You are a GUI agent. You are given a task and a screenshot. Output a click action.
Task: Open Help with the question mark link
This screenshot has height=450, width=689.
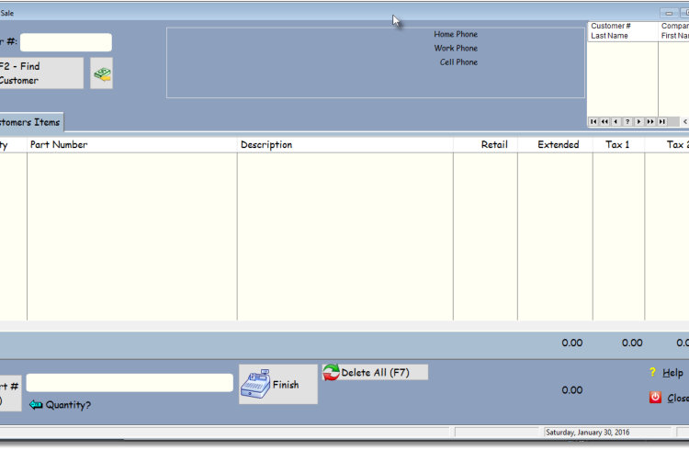click(x=667, y=372)
